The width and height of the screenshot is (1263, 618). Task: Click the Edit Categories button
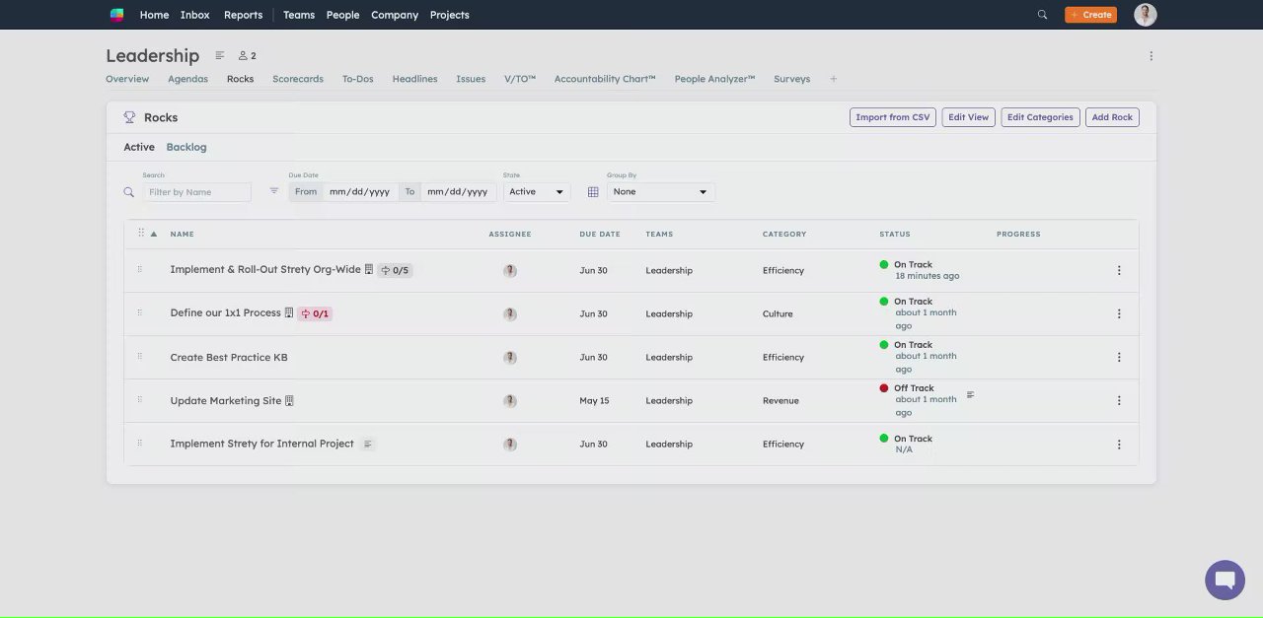click(x=1040, y=117)
